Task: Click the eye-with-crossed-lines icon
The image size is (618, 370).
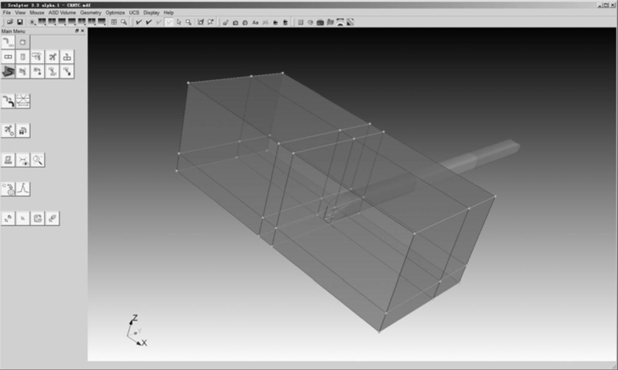Action: 23,160
